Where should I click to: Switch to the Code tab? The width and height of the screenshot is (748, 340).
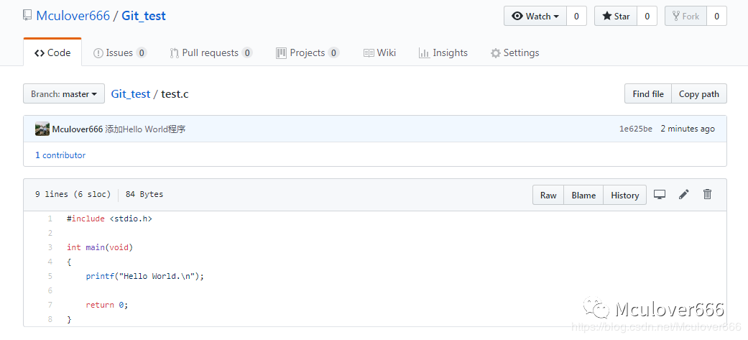tap(52, 52)
